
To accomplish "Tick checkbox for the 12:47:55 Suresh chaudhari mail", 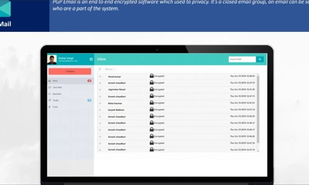I will click(100, 83).
